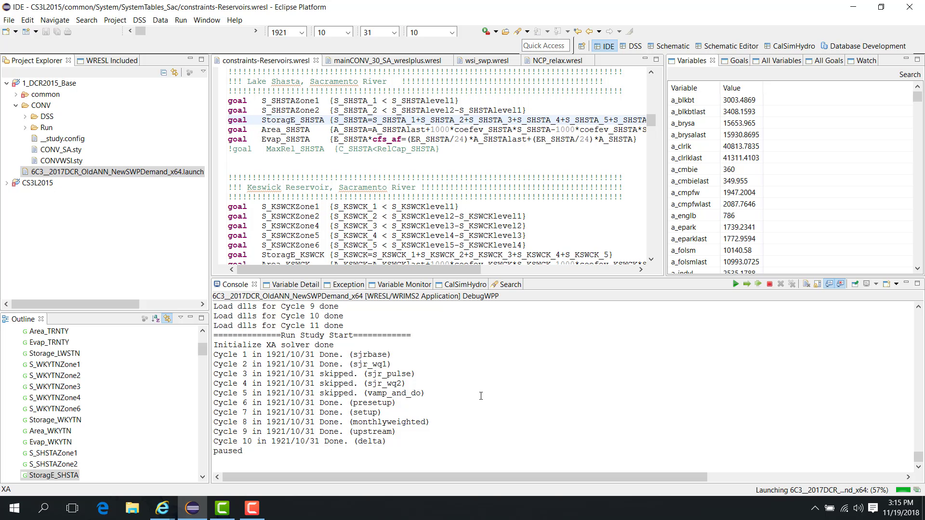This screenshot has height=520, width=925.
Task: Expand the common folder in Project Explorer
Action: click(15, 94)
